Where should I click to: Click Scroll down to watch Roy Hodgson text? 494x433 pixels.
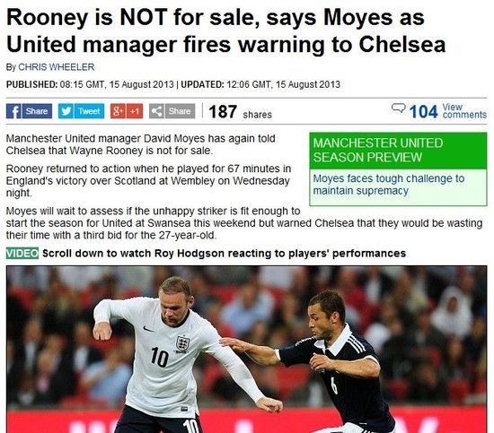pyautogui.click(x=224, y=253)
